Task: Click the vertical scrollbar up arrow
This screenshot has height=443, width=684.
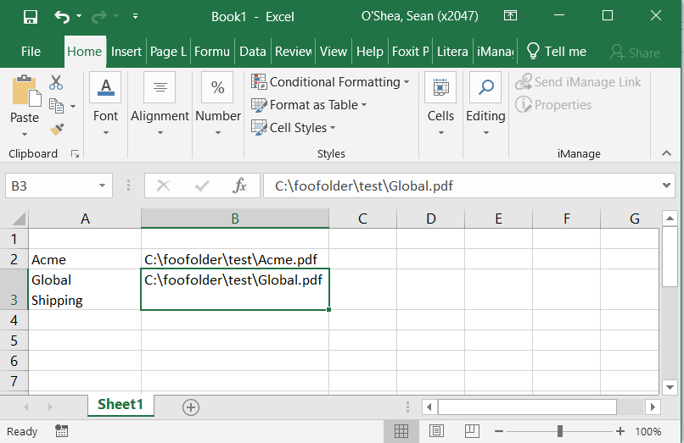Action: point(670,219)
